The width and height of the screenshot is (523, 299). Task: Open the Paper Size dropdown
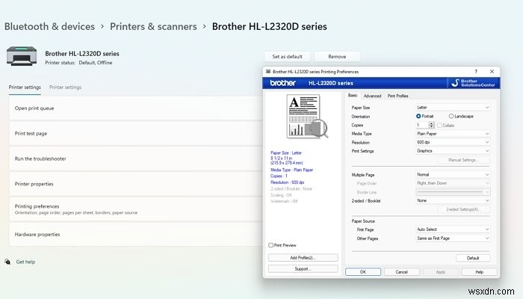click(453, 108)
